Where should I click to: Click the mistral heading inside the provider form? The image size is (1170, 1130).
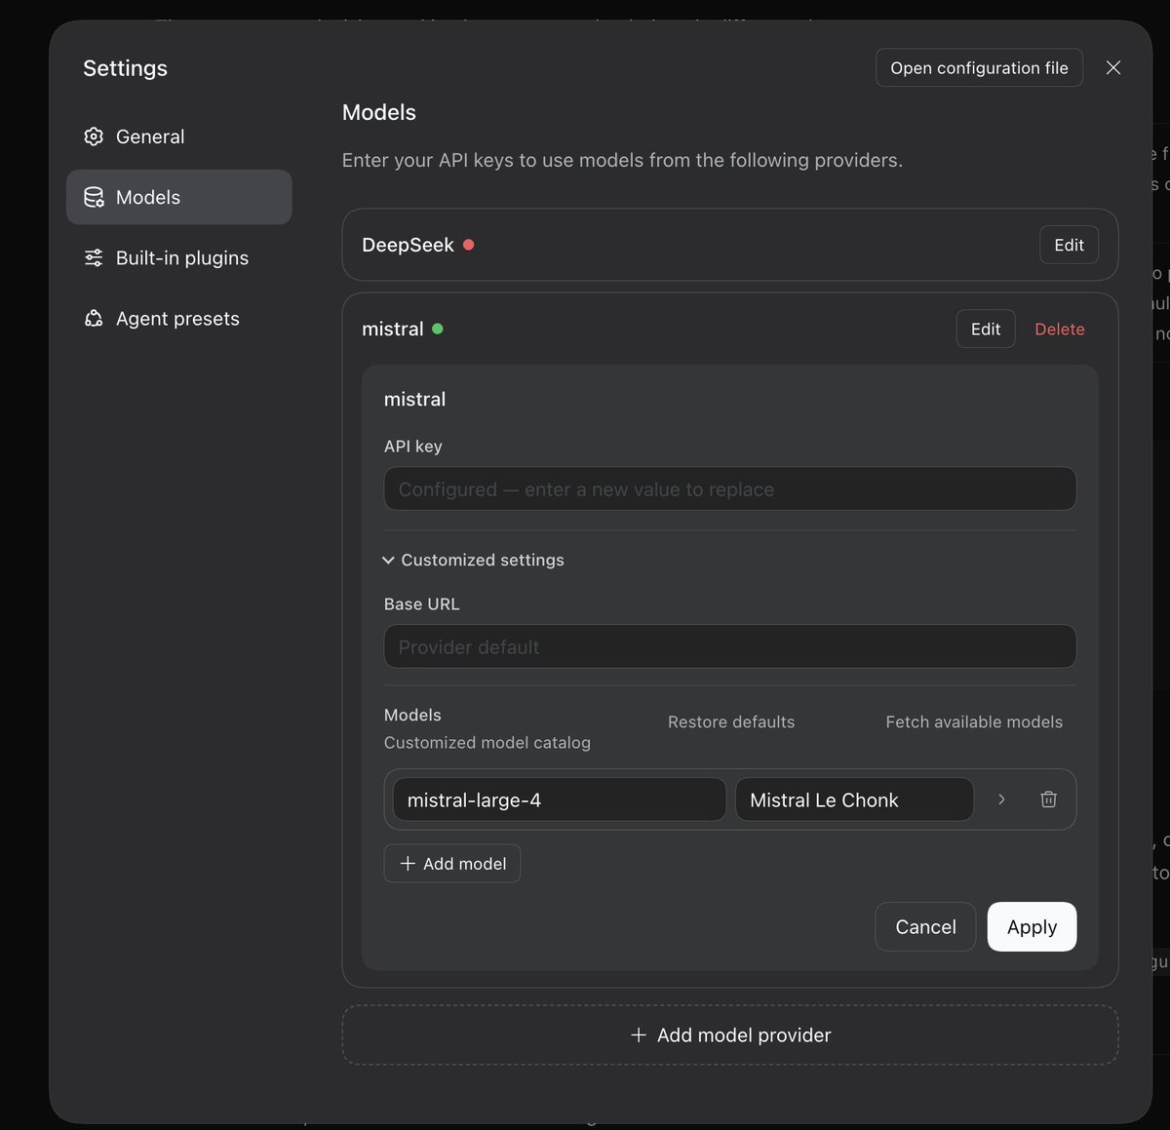[x=414, y=399]
